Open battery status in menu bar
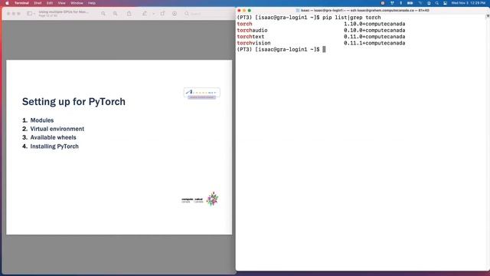490x276 pixels. 410,3
